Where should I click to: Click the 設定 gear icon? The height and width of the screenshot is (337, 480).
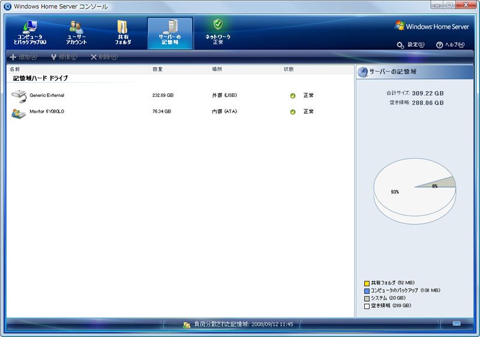(x=400, y=45)
